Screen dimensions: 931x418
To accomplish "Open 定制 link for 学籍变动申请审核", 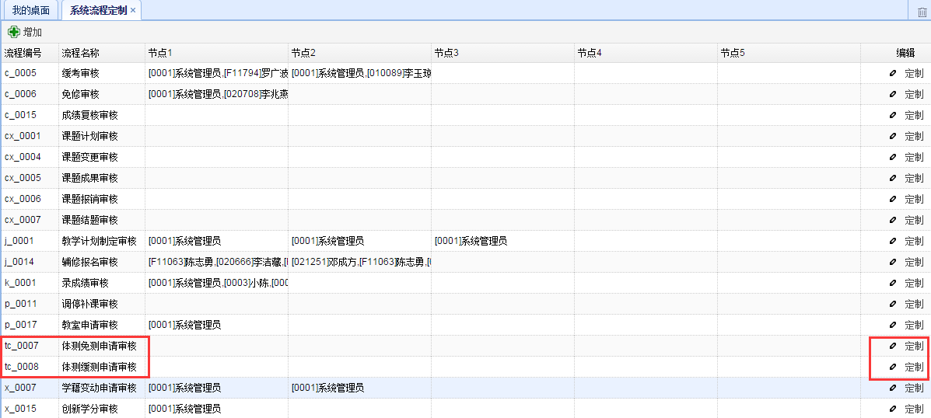I will click(914, 388).
